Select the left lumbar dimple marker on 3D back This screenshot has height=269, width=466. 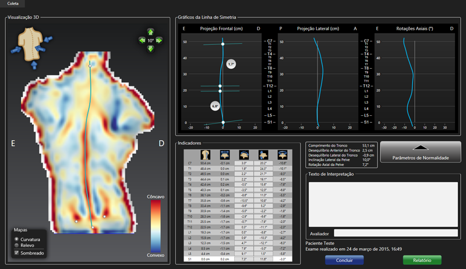coord(76,221)
